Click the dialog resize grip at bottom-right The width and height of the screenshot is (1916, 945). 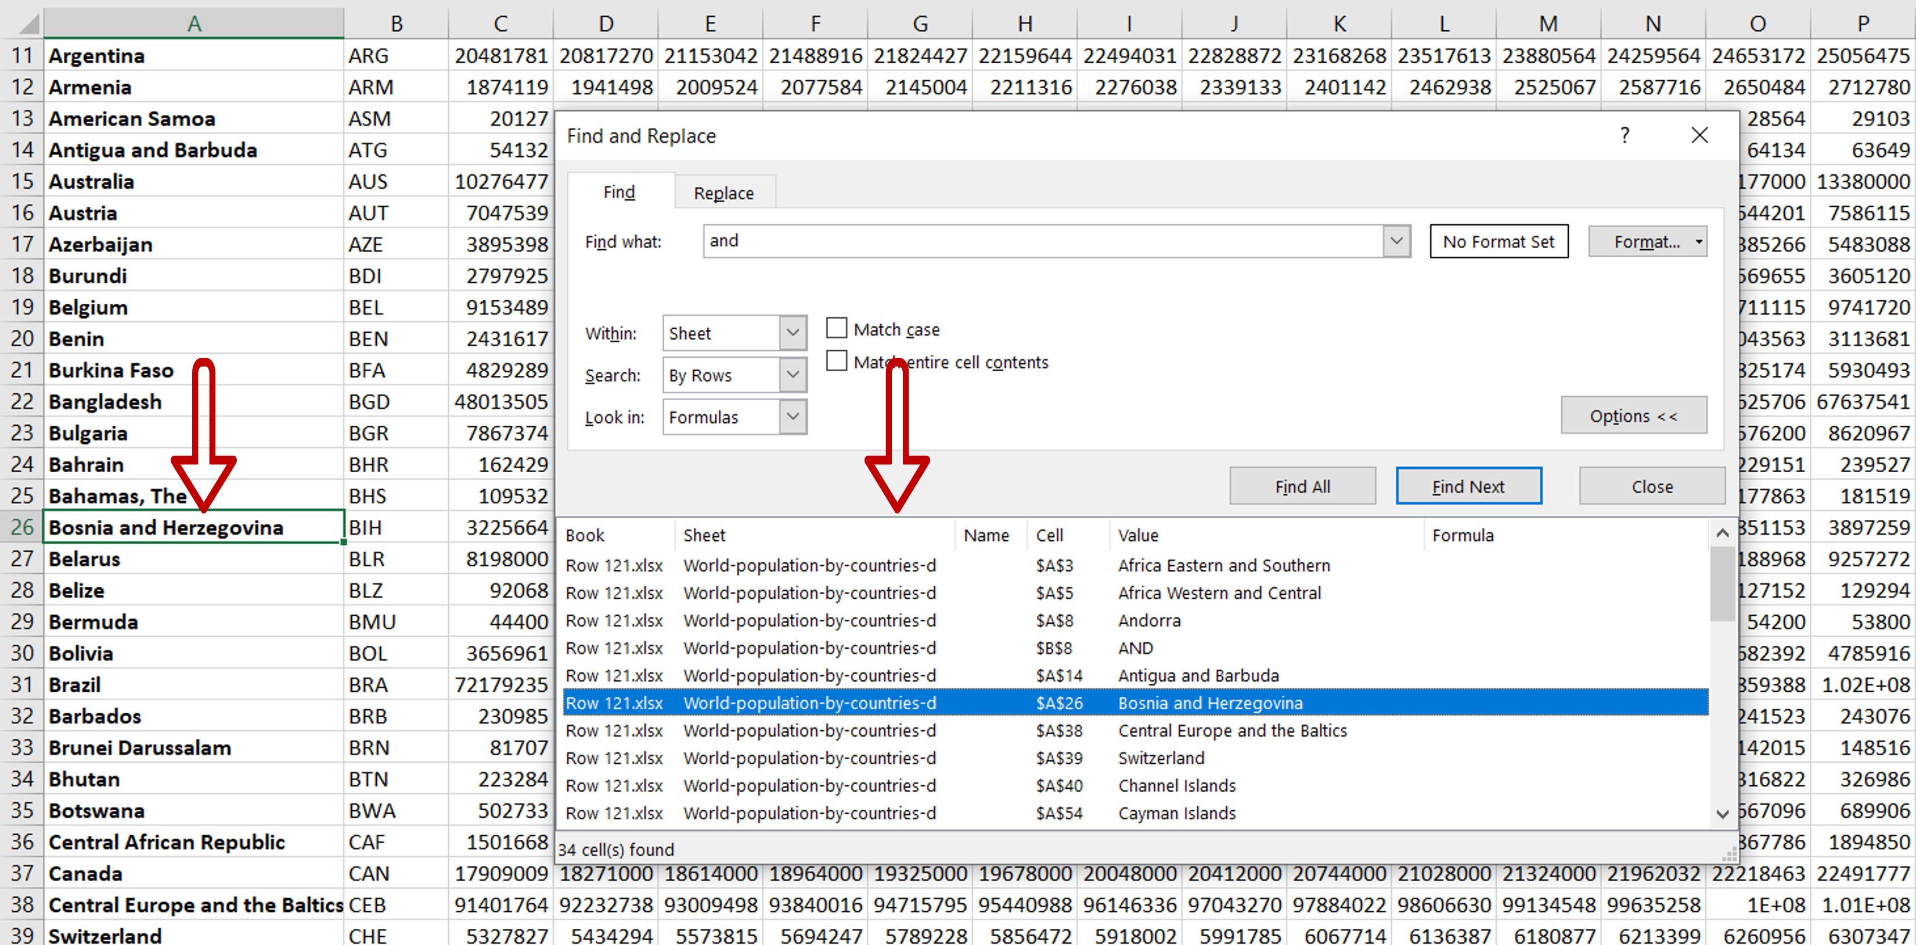pos(1730,854)
